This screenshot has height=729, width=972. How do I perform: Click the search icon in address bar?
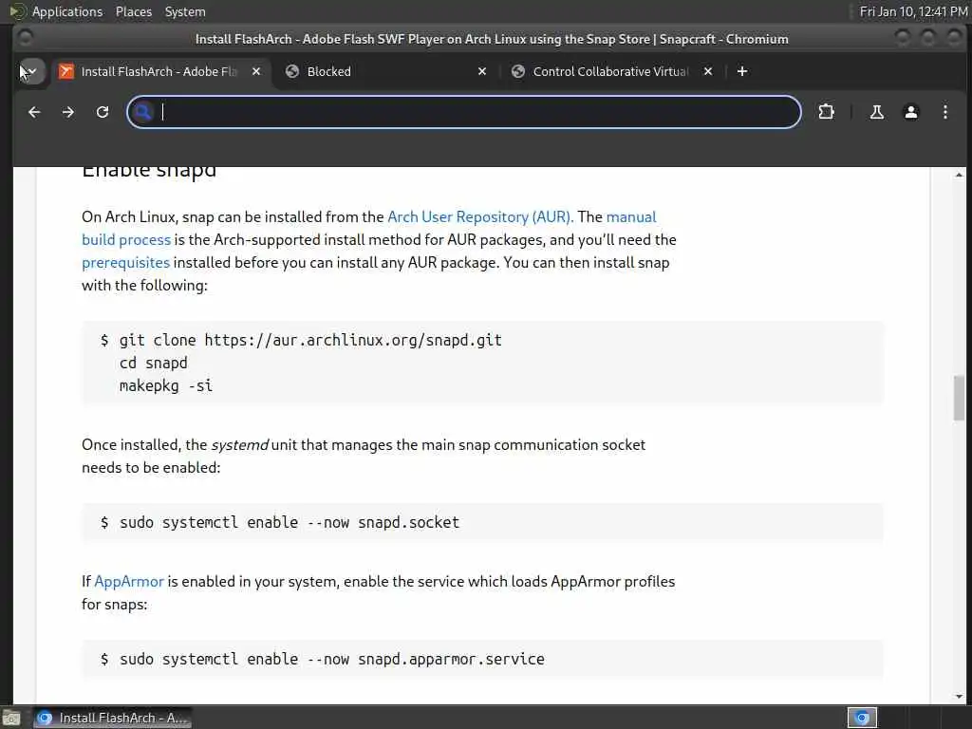[x=143, y=112]
